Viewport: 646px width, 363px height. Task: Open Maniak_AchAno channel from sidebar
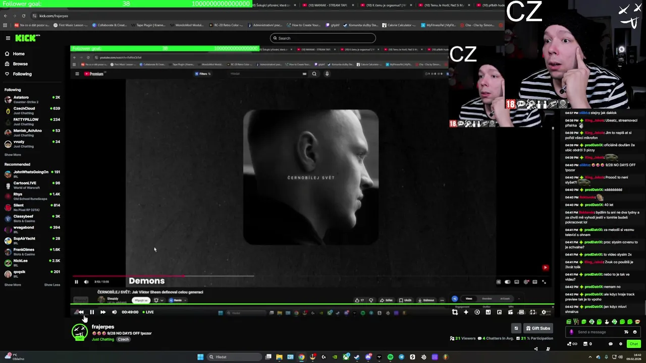click(32, 132)
